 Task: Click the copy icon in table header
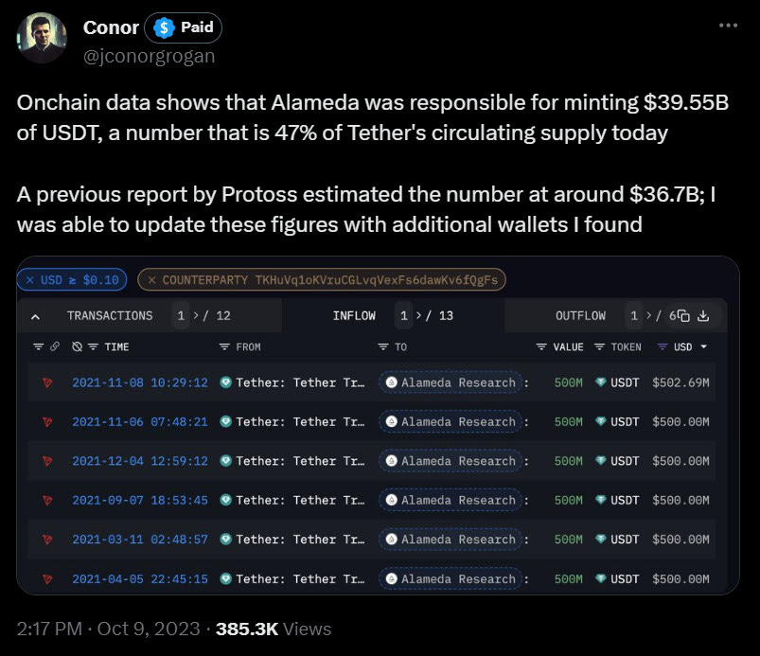(683, 316)
